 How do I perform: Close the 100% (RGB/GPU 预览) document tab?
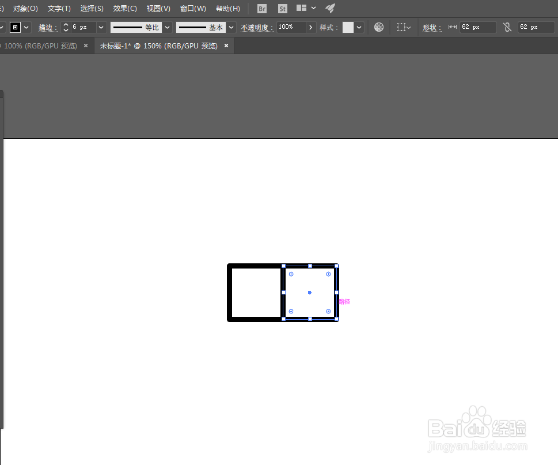[x=86, y=46]
